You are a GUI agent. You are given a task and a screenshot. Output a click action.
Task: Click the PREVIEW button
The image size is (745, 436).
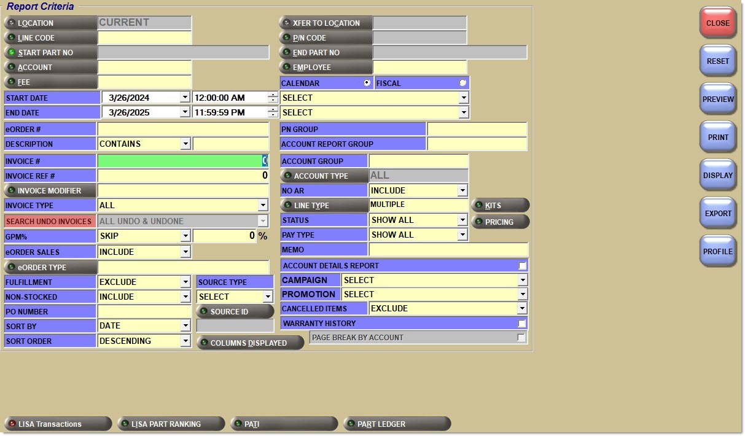click(x=718, y=99)
